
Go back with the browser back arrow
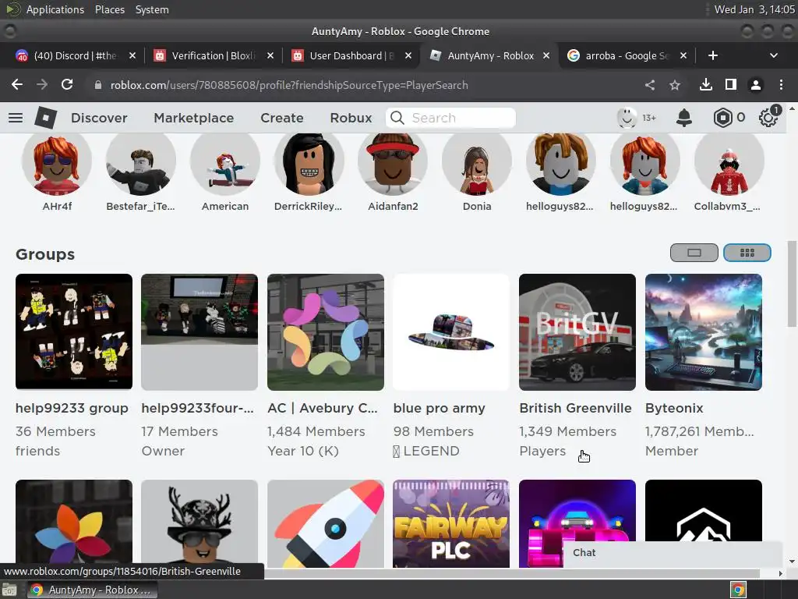coord(17,84)
